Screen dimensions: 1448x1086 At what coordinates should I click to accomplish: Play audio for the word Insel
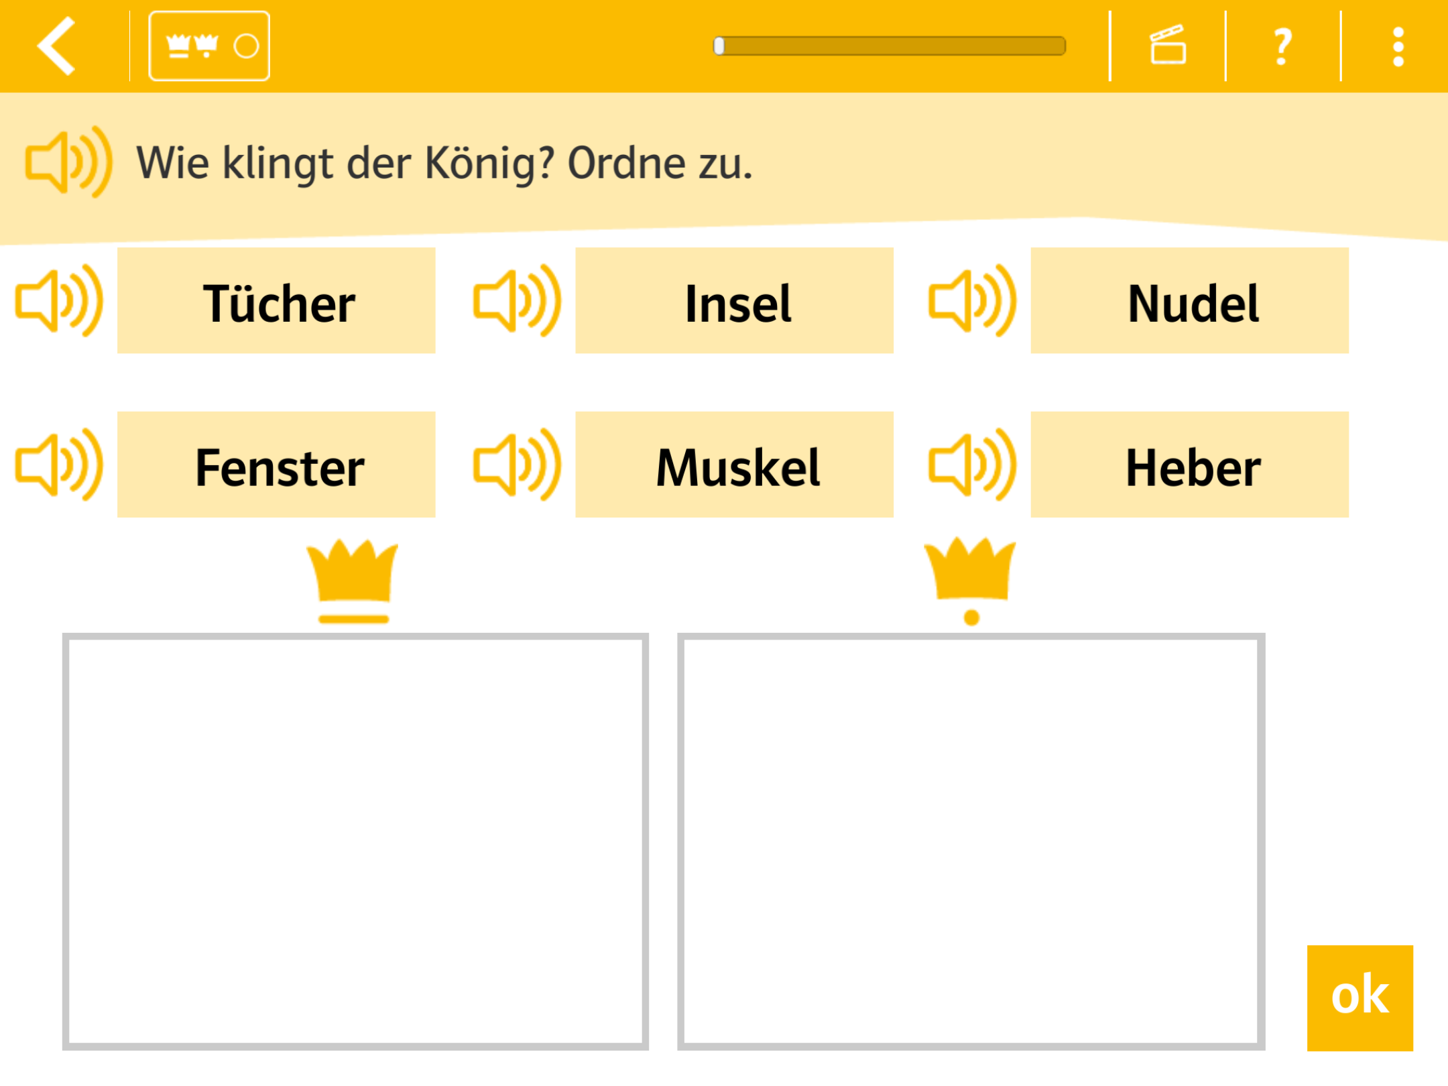tap(518, 301)
